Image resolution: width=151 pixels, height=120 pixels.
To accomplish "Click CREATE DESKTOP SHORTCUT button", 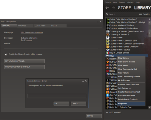I will 24,67.
